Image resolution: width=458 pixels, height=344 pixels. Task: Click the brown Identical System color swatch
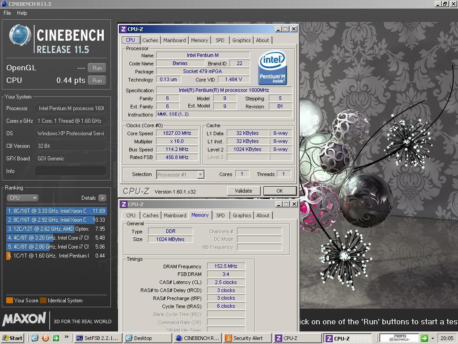43,301
